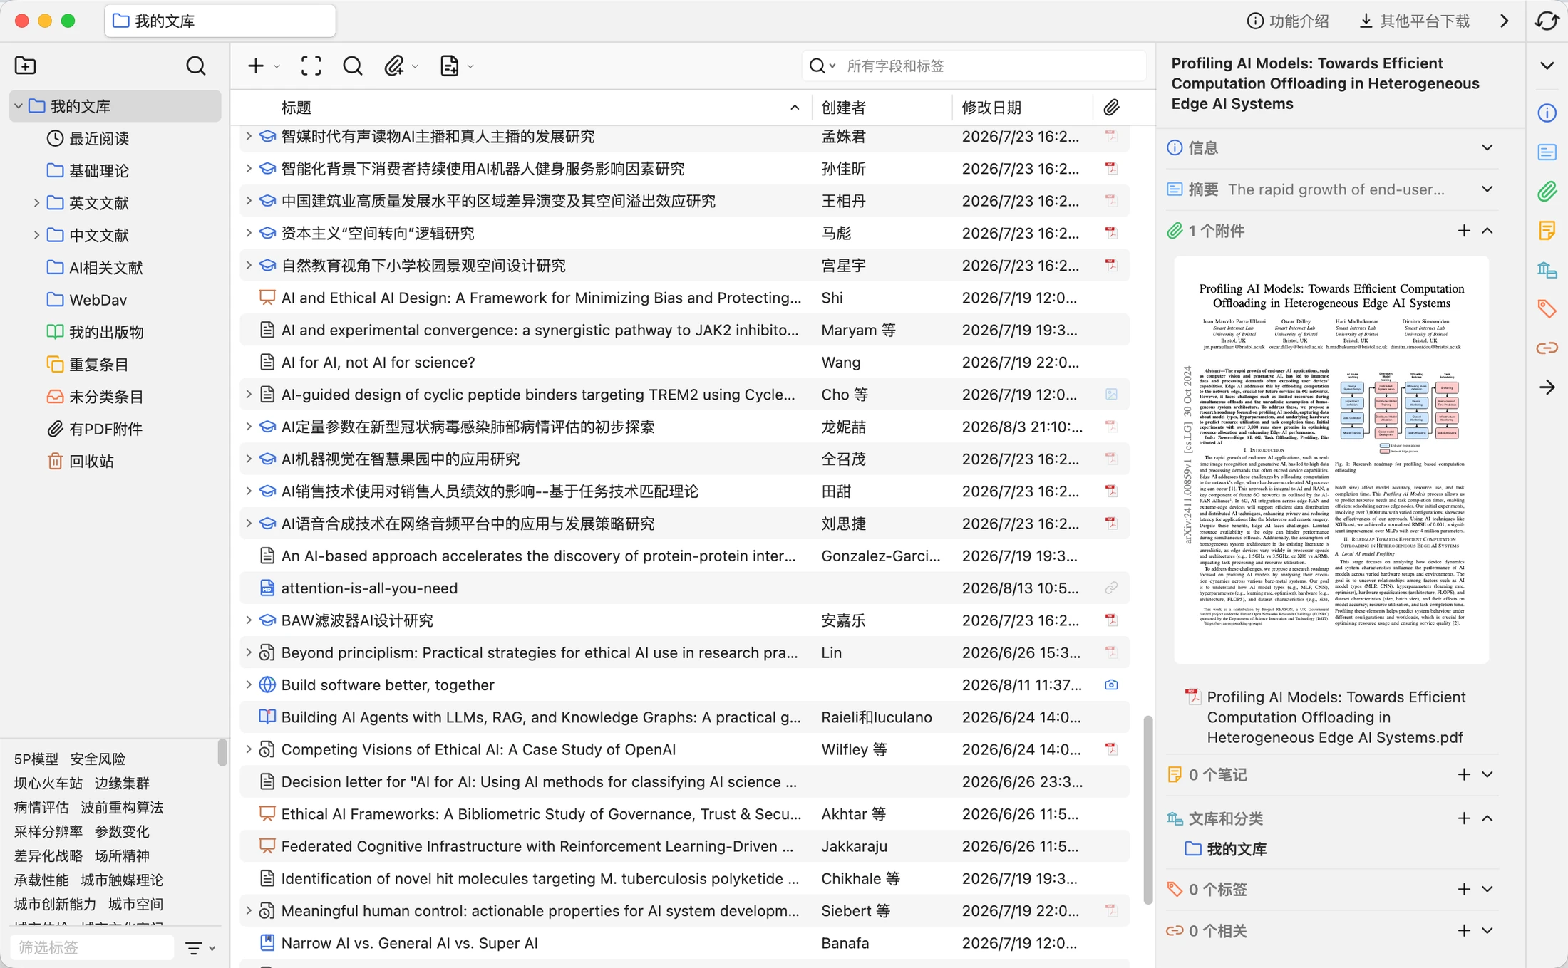1568x968 pixels.
Task: Sort by the 修改日期 column header
Action: tap(1021, 108)
